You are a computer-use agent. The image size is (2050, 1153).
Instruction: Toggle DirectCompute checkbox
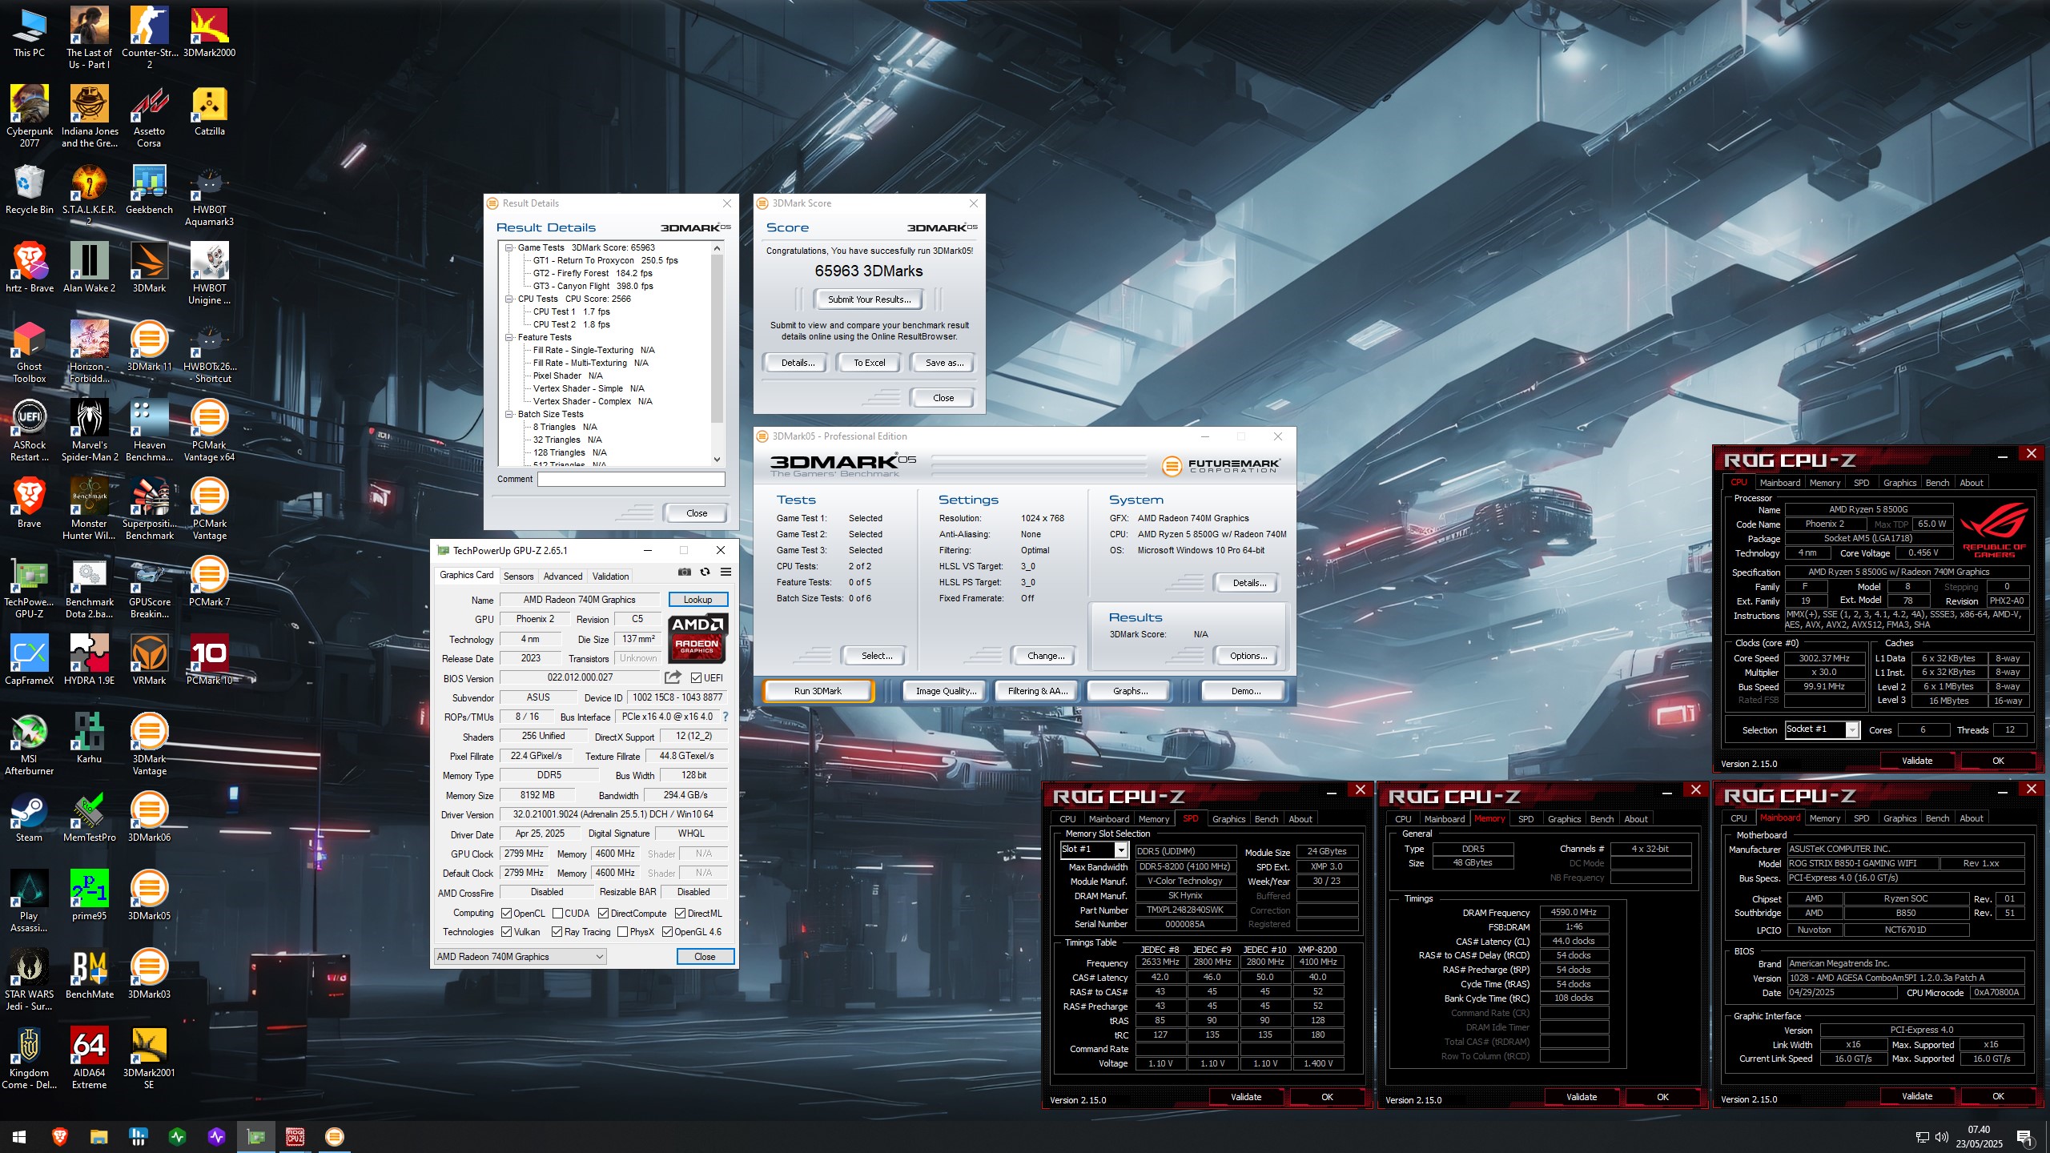coord(603,914)
